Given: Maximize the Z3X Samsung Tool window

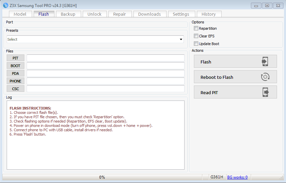Looking at the screenshot, I should point(267,5).
